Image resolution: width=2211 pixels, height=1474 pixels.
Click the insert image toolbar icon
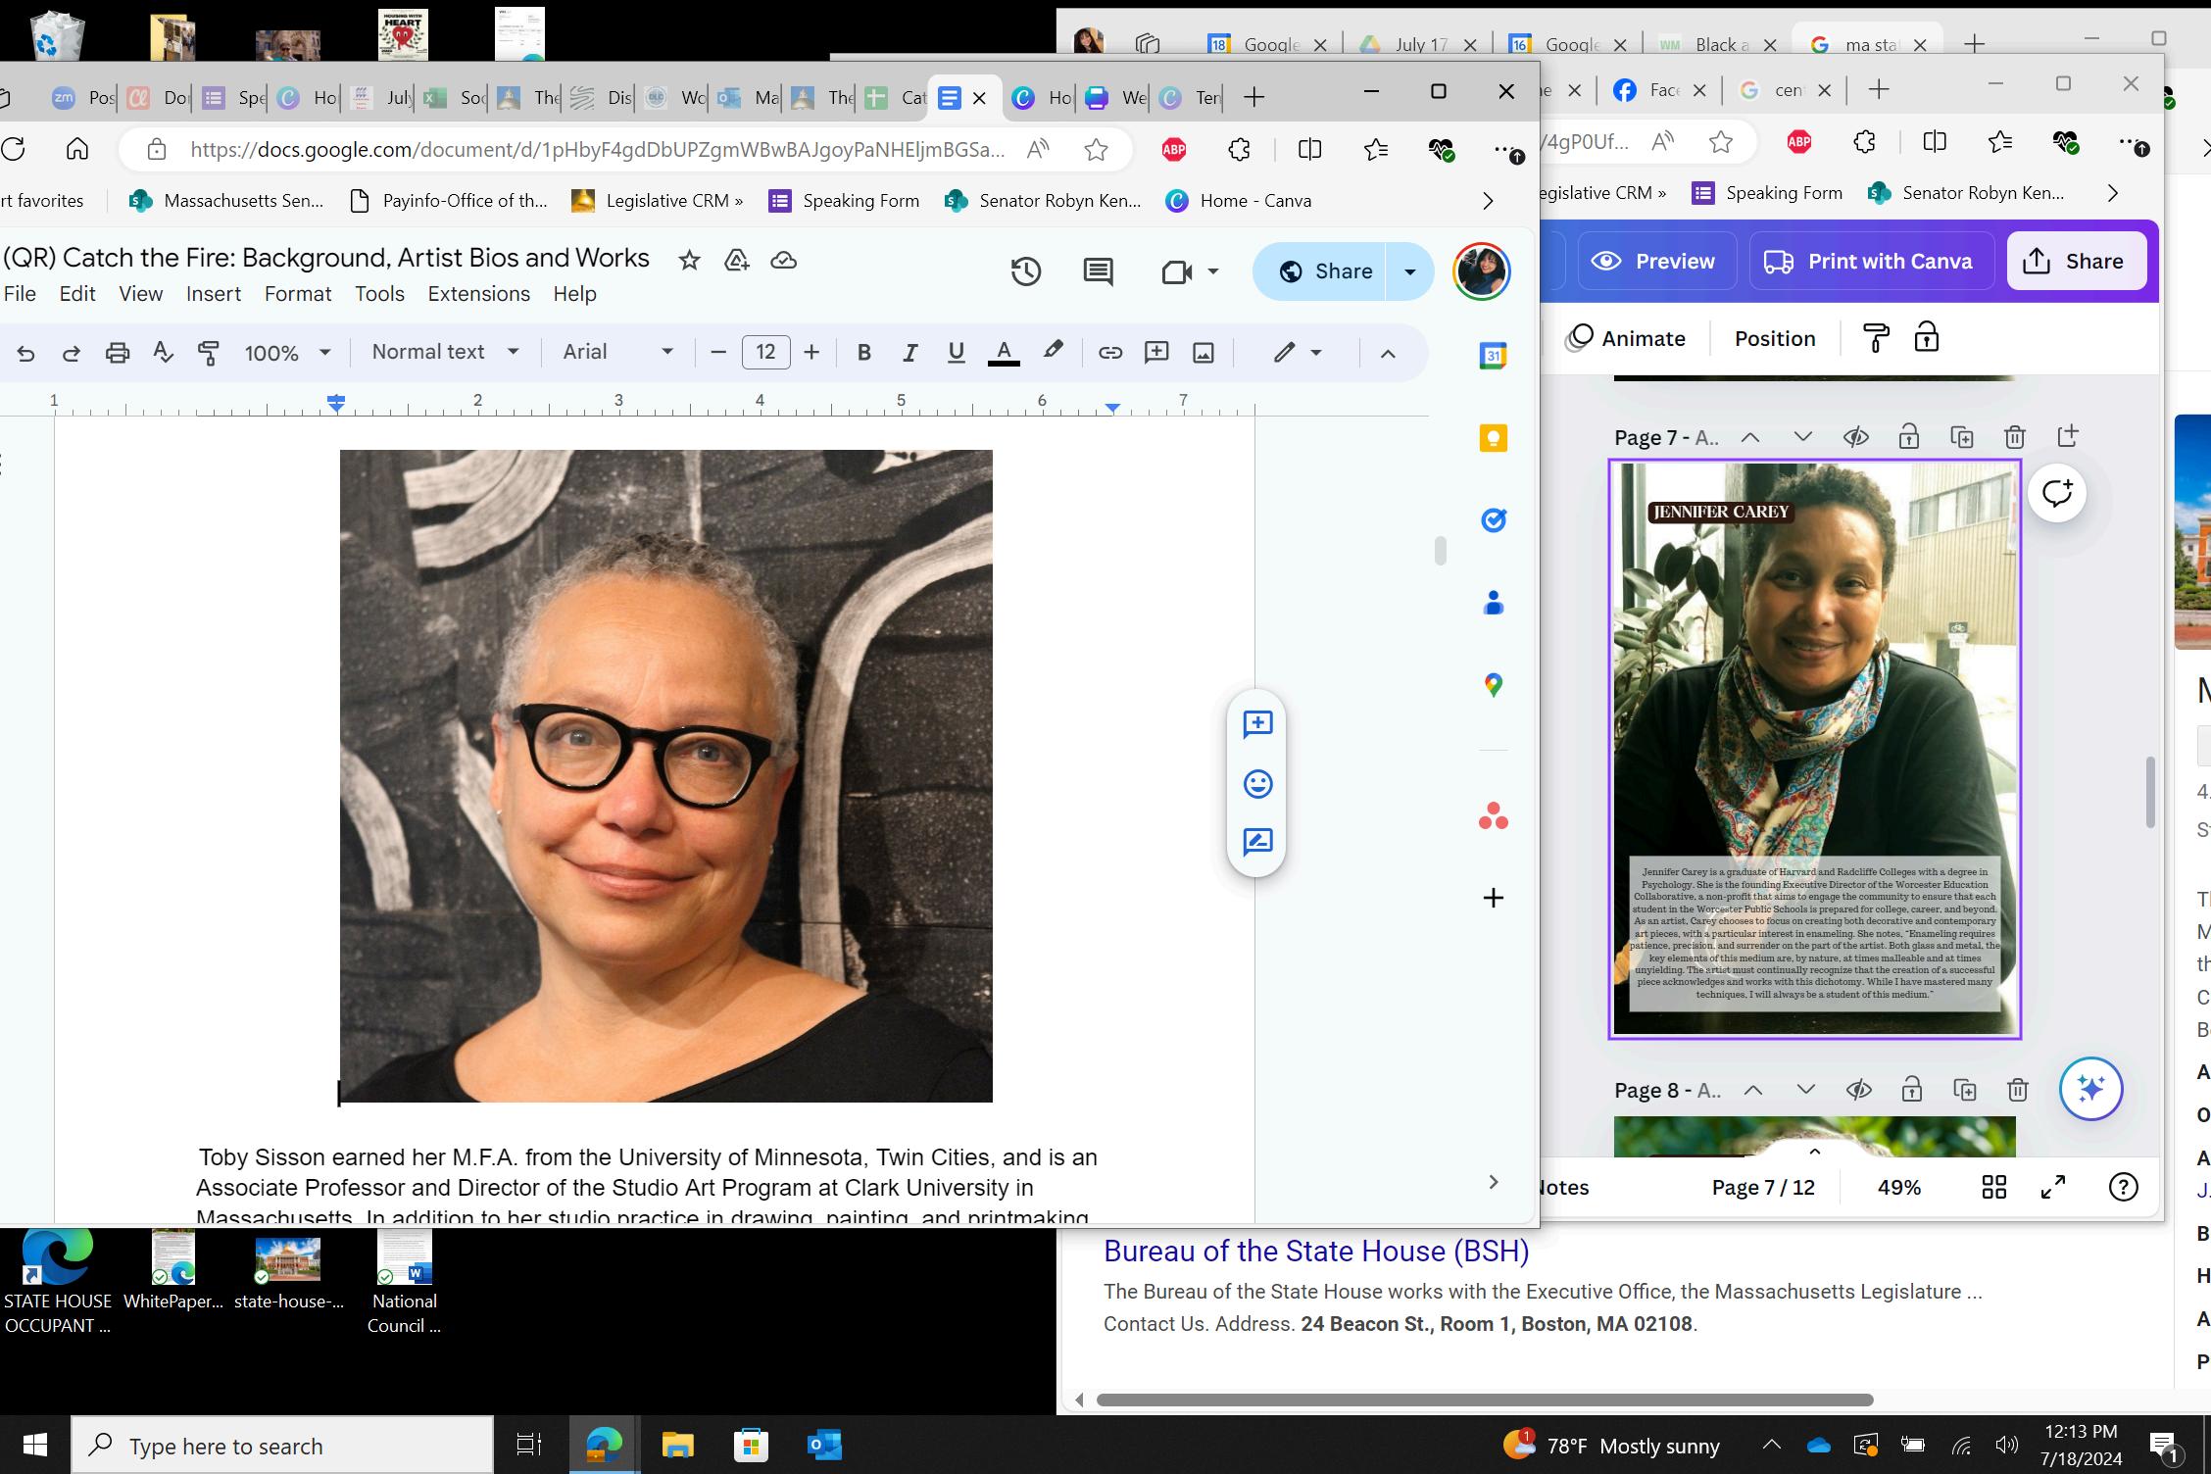(x=1204, y=353)
